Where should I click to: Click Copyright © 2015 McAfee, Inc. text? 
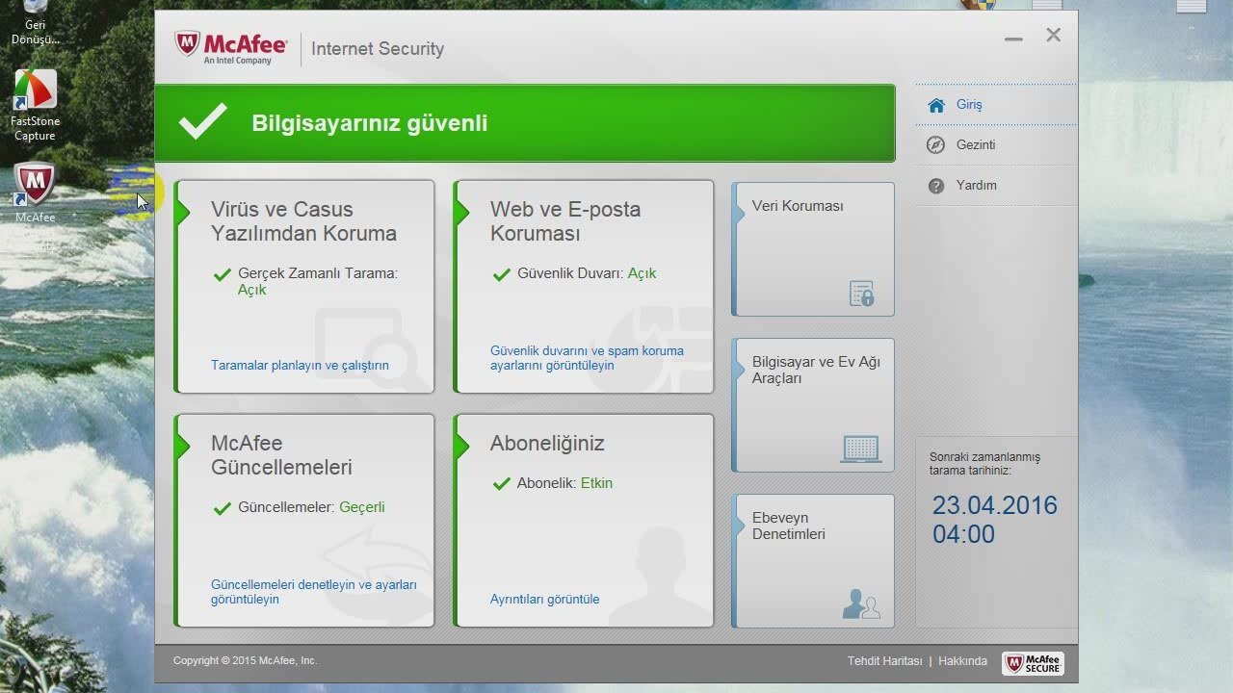pyautogui.click(x=245, y=661)
